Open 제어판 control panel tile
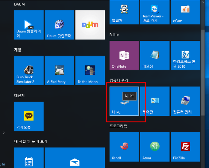The image size is (209, 168). [155, 101]
